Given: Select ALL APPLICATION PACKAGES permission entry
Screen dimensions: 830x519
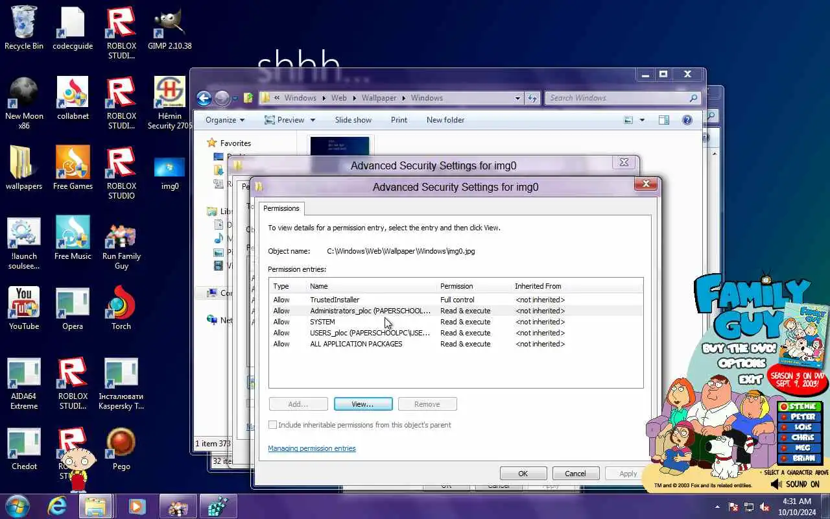Looking at the screenshot, I should click(456, 344).
